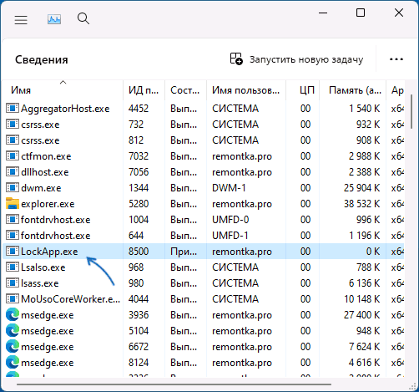Click the icon of csrss.exe PID 732

pyautogui.click(x=13, y=124)
